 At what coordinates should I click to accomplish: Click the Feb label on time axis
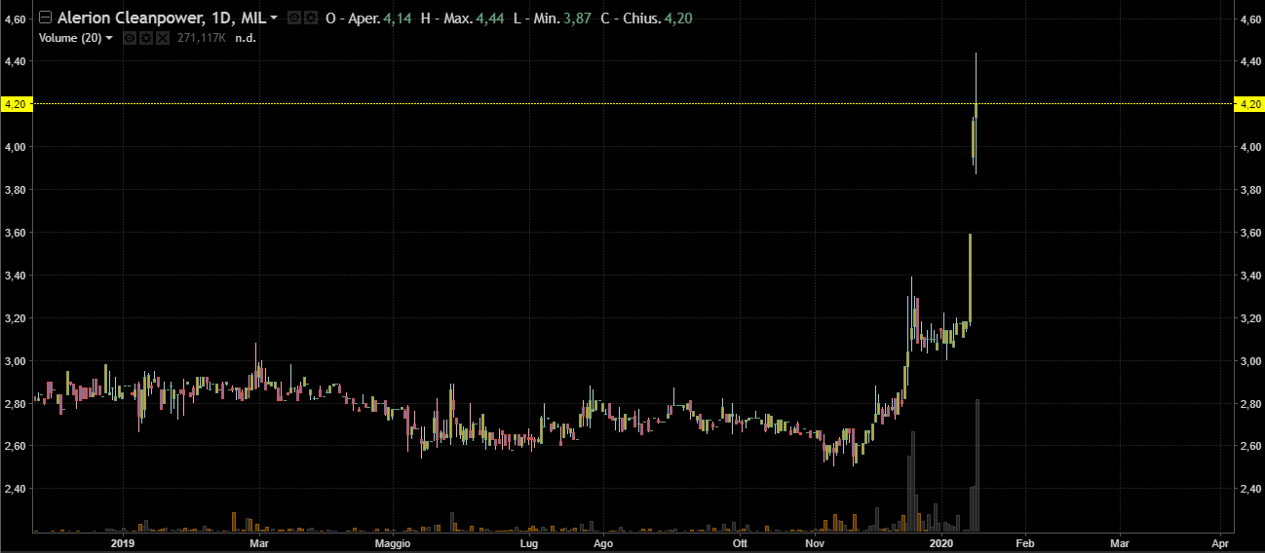[x=1024, y=543]
